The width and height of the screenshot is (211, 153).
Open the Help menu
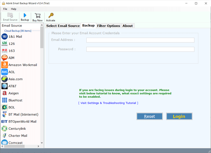click(x=14, y=9)
